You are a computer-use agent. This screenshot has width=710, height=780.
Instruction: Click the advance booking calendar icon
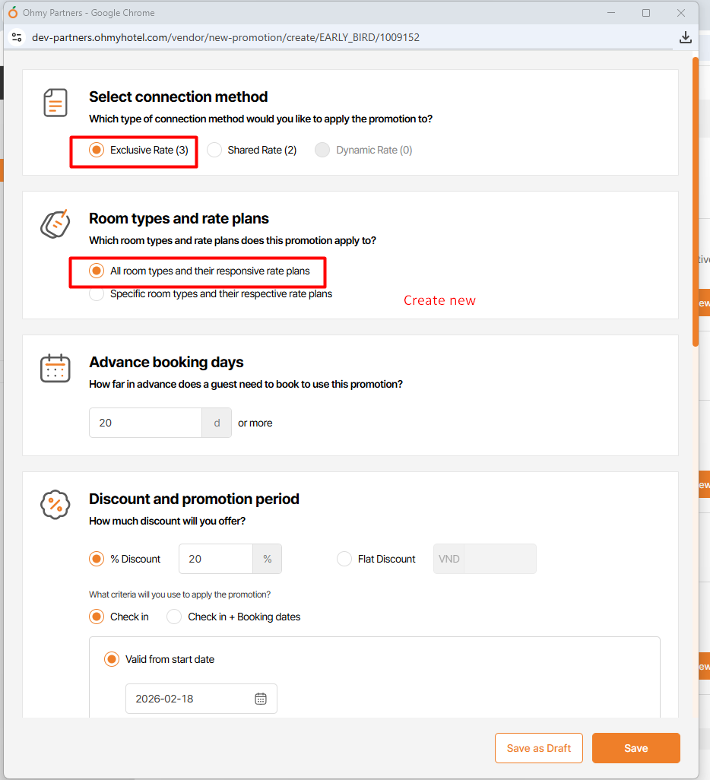(55, 368)
